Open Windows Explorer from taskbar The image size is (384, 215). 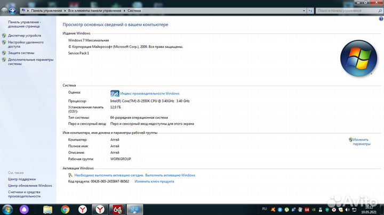pyautogui.click(x=48, y=210)
